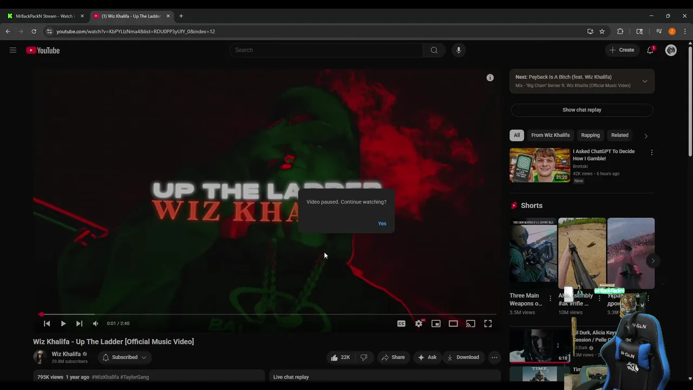Open browser media control icon

[659, 31]
